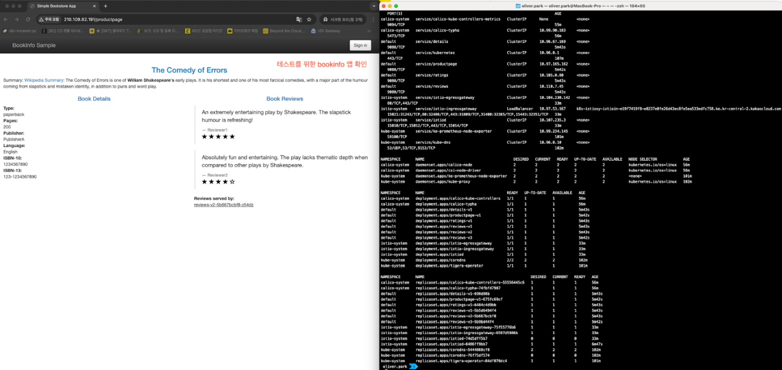Click the reviews-v2-5b667bcbf8-z54dz pod name
The width and height of the screenshot is (782, 370).
tap(224, 205)
